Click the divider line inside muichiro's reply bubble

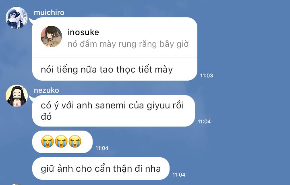point(115,58)
